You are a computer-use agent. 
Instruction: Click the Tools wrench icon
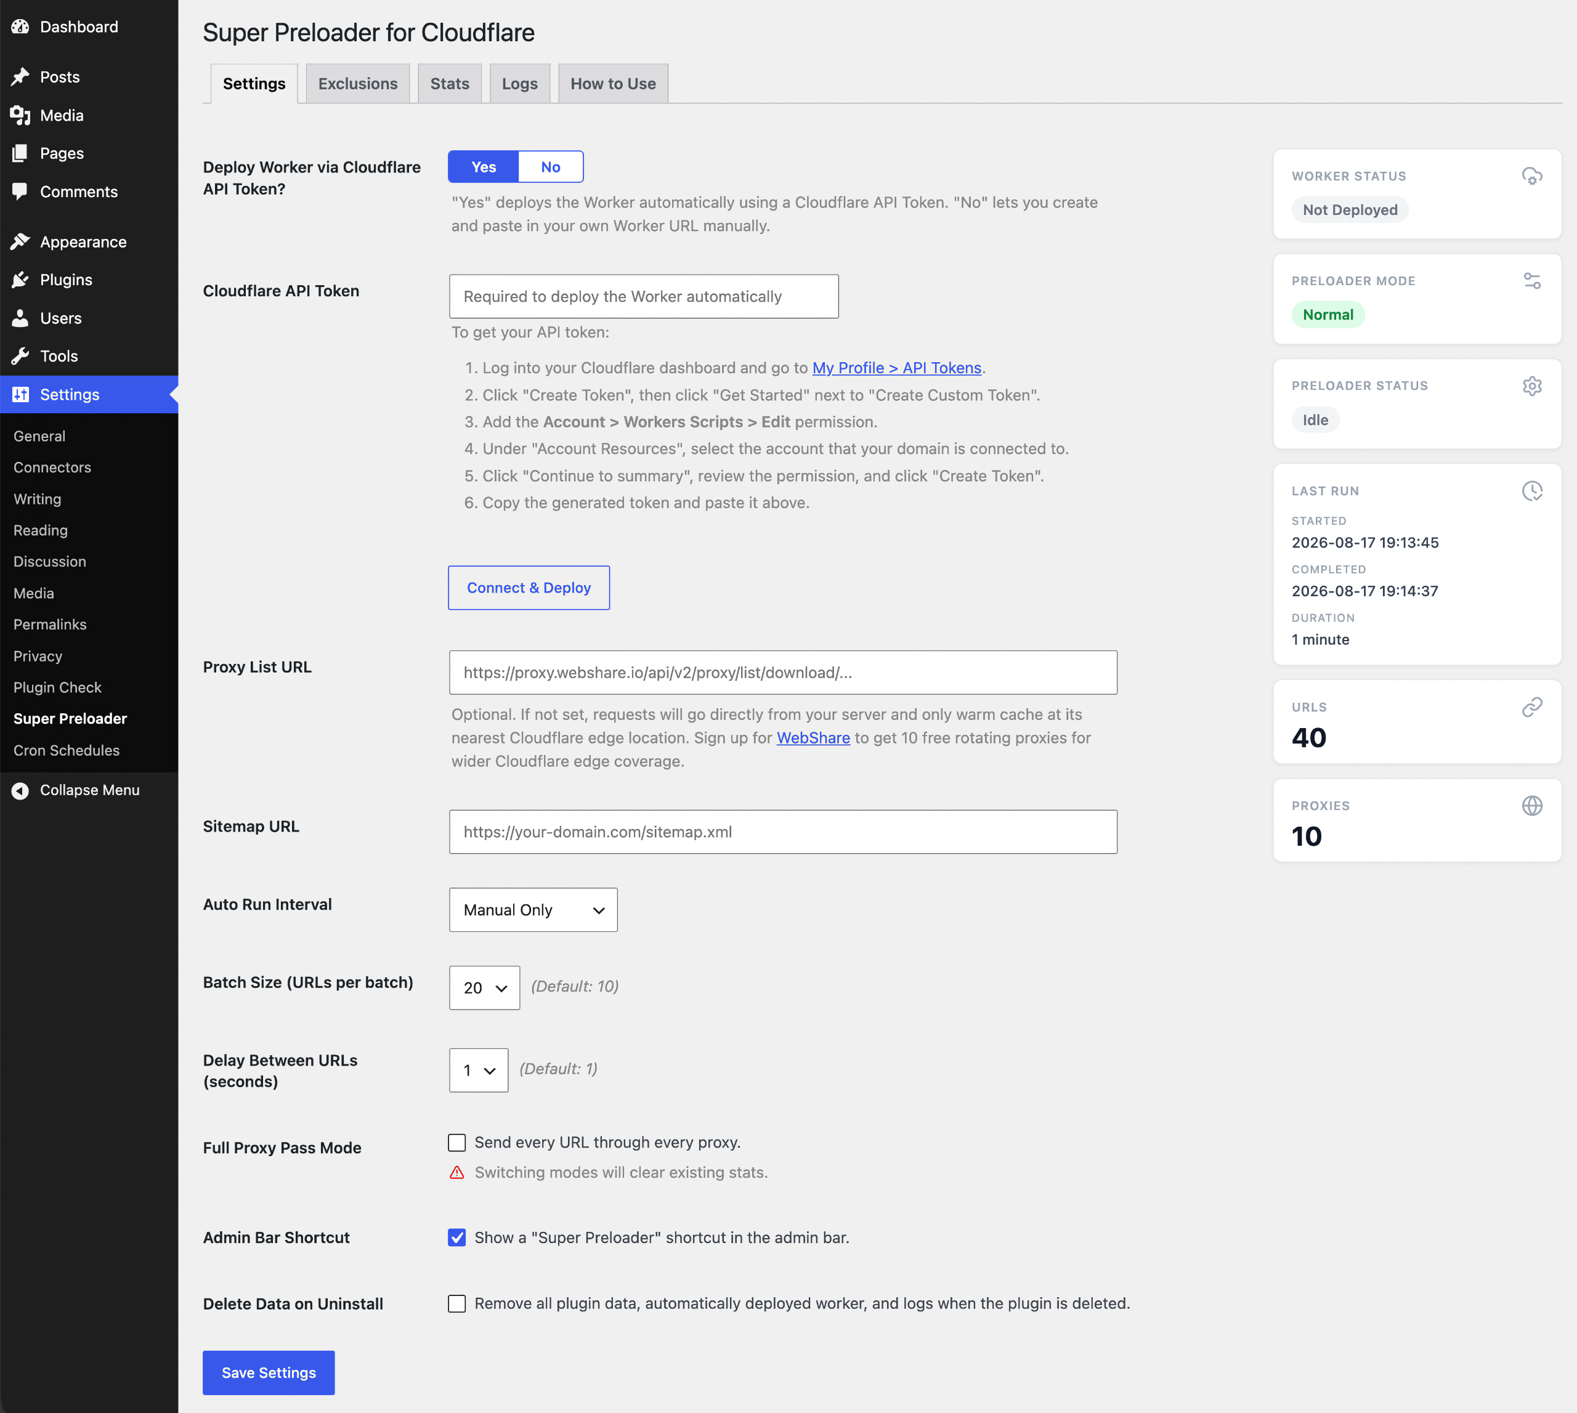click(20, 357)
